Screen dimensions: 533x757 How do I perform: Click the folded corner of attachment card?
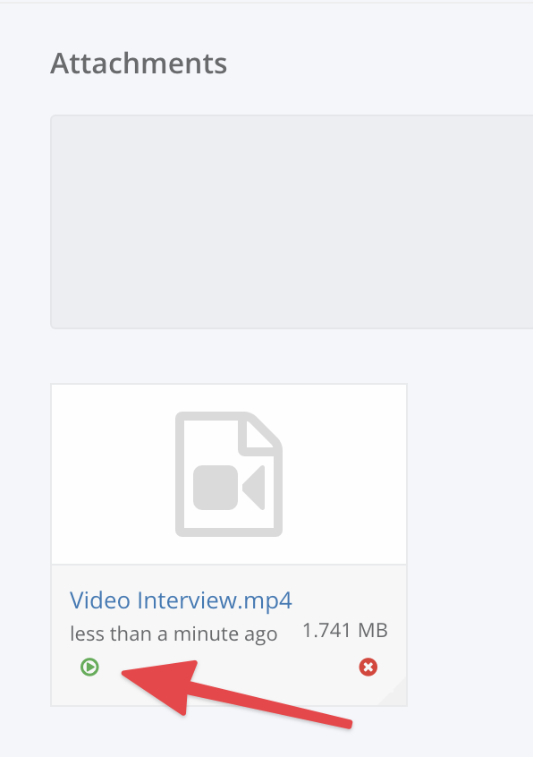(394, 693)
